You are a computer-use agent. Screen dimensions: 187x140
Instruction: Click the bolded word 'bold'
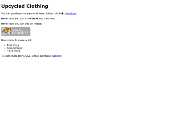35,19
